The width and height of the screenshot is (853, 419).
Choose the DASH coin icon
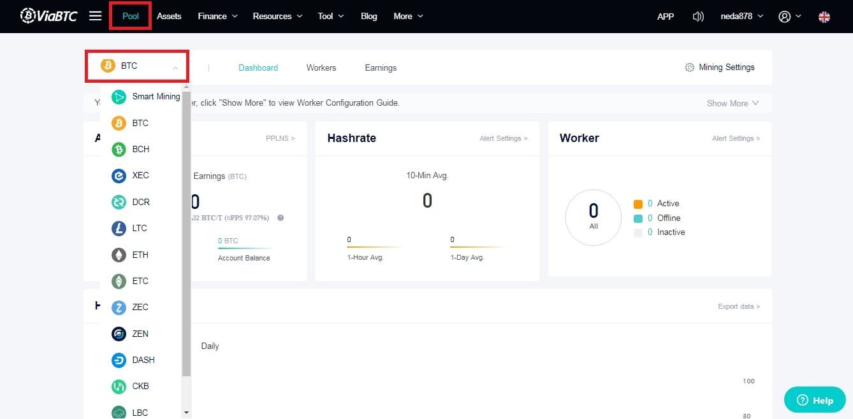point(119,360)
